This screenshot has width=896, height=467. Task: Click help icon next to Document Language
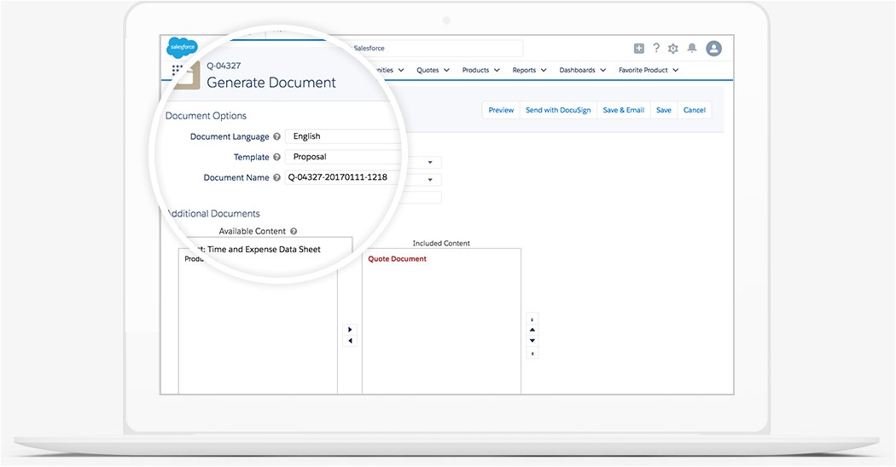point(276,137)
